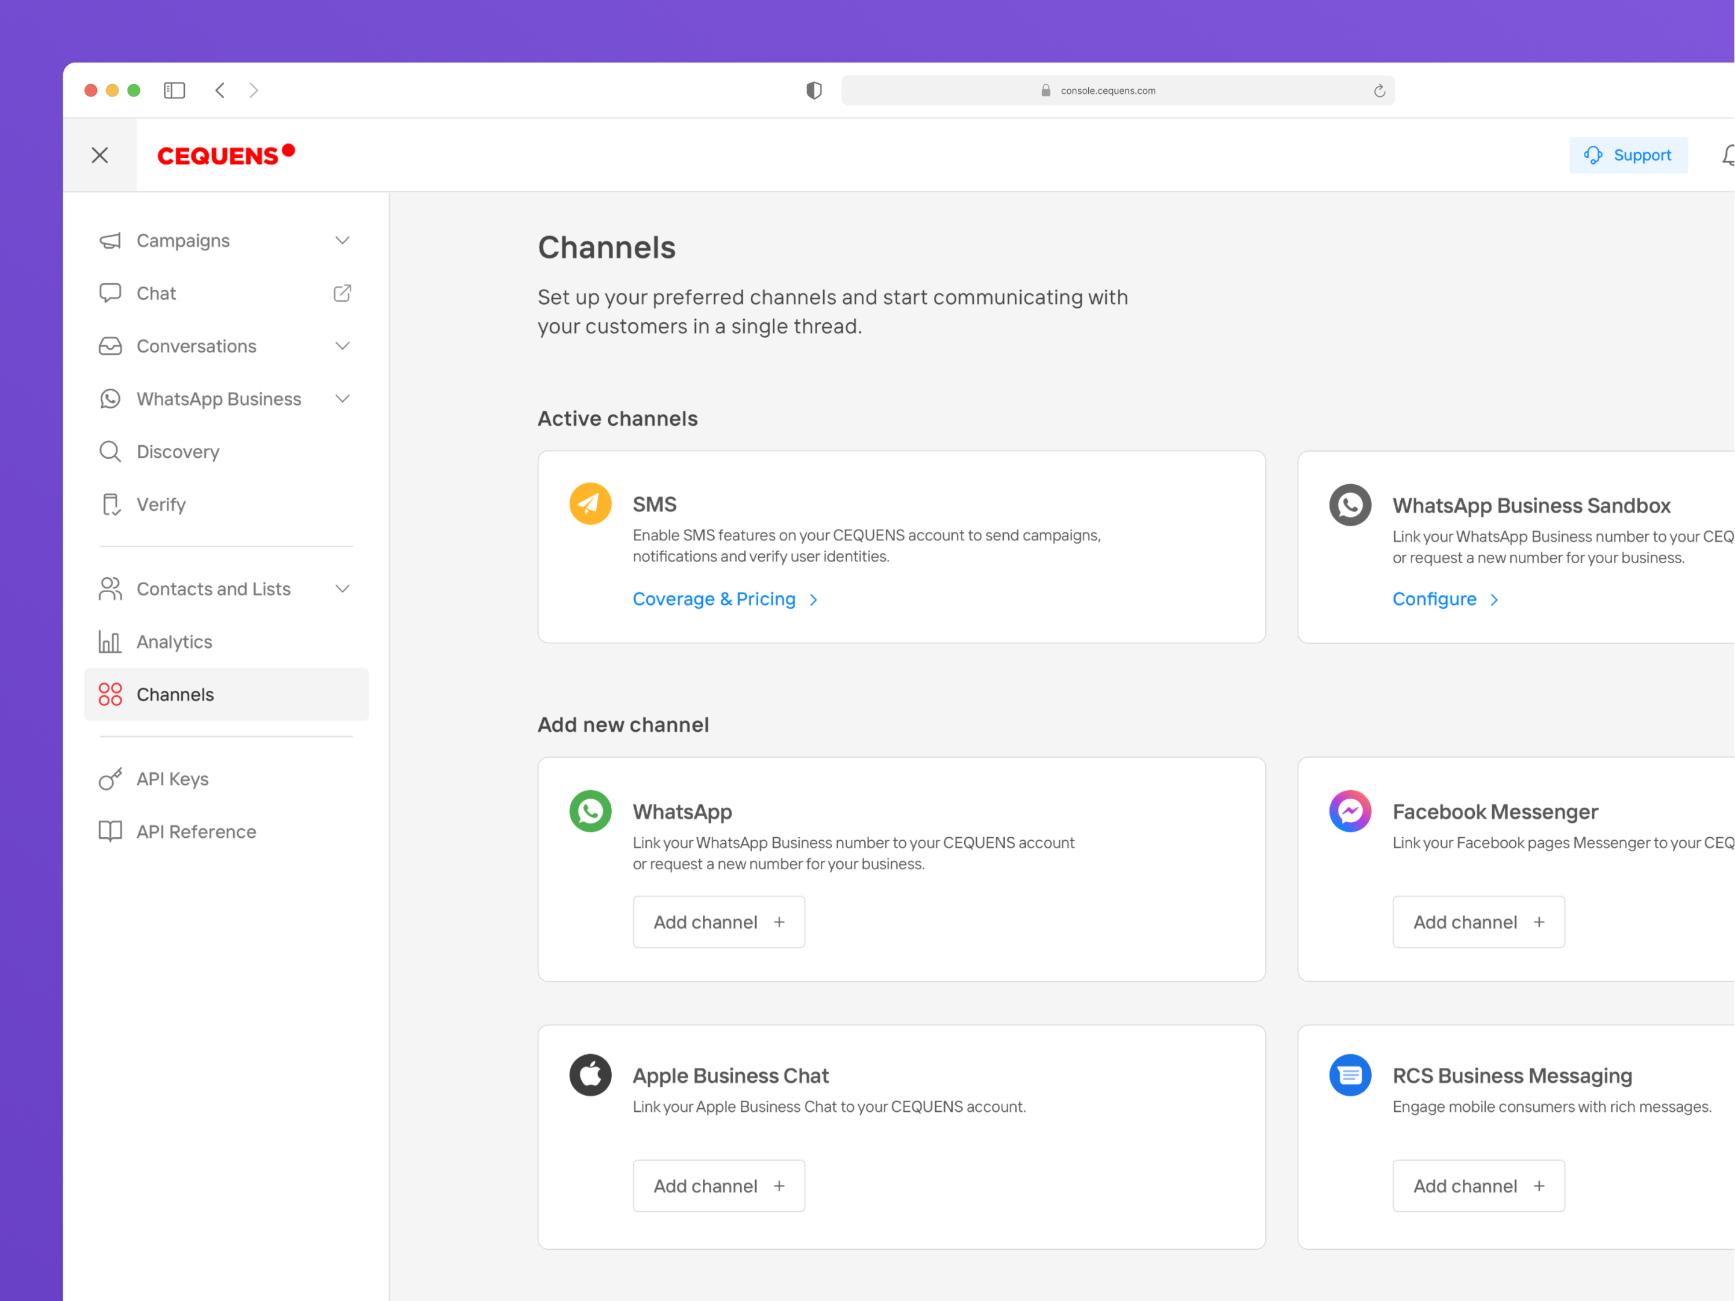Click the Discovery magnifier icon
The height and width of the screenshot is (1301, 1735).
click(x=111, y=451)
